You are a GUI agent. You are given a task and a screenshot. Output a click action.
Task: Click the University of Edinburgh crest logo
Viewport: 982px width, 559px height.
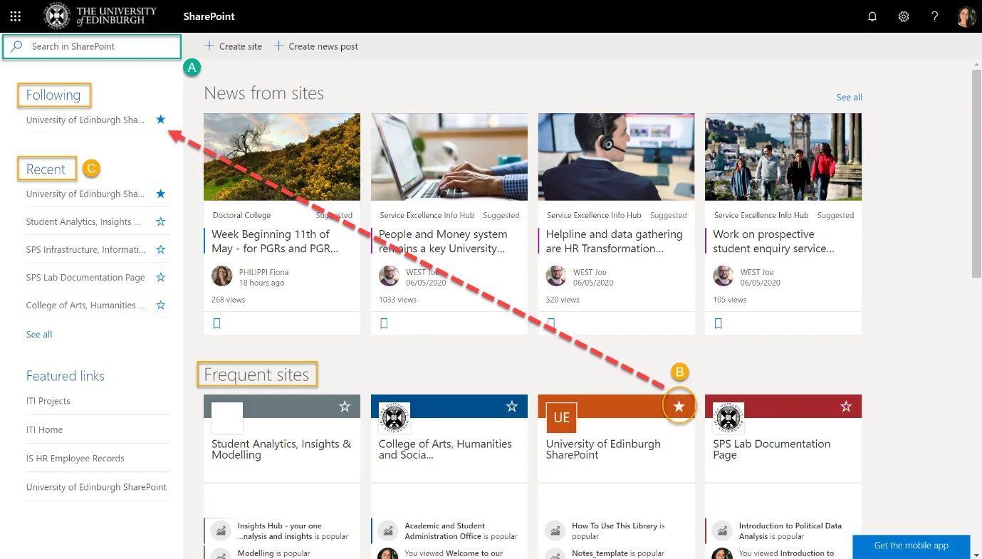(56, 16)
